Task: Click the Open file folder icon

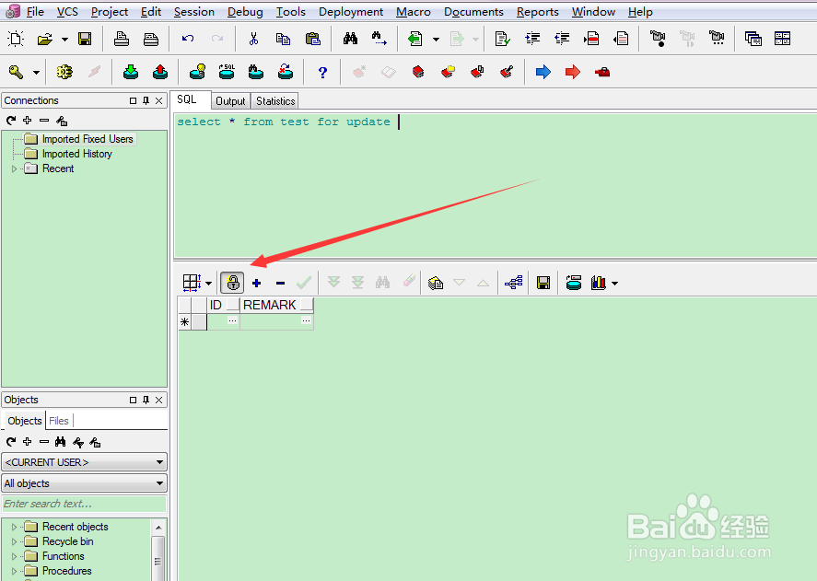Action: click(x=45, y=39)
